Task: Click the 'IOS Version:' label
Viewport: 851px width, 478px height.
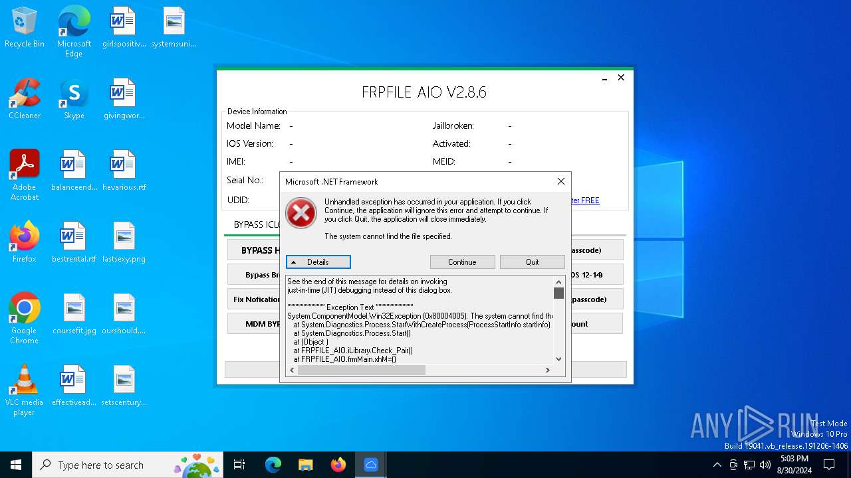Action: [250, 143]
